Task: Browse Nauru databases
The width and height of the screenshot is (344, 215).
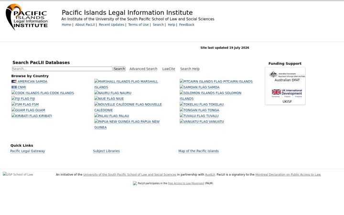Action: tap(113, 93)
